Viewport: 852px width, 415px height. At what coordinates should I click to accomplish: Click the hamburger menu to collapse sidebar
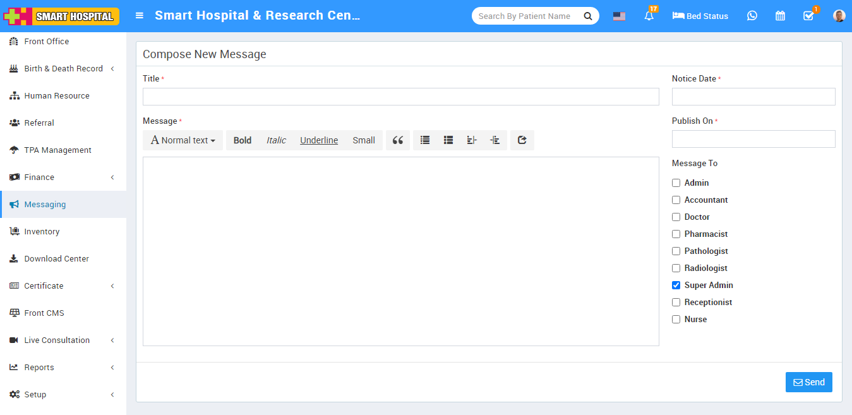(140, 16)
